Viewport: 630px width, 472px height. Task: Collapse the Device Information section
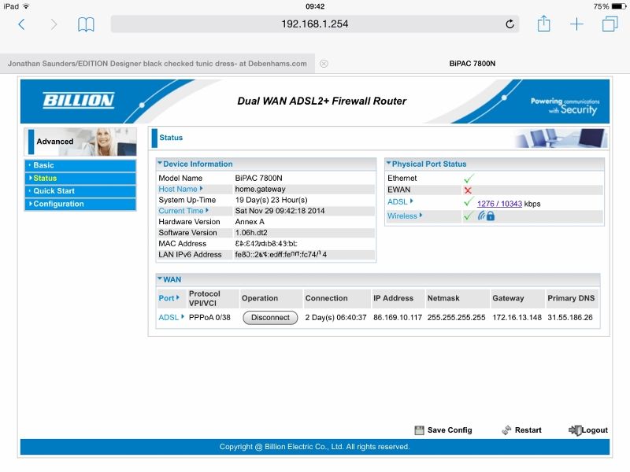coord(160,164)
